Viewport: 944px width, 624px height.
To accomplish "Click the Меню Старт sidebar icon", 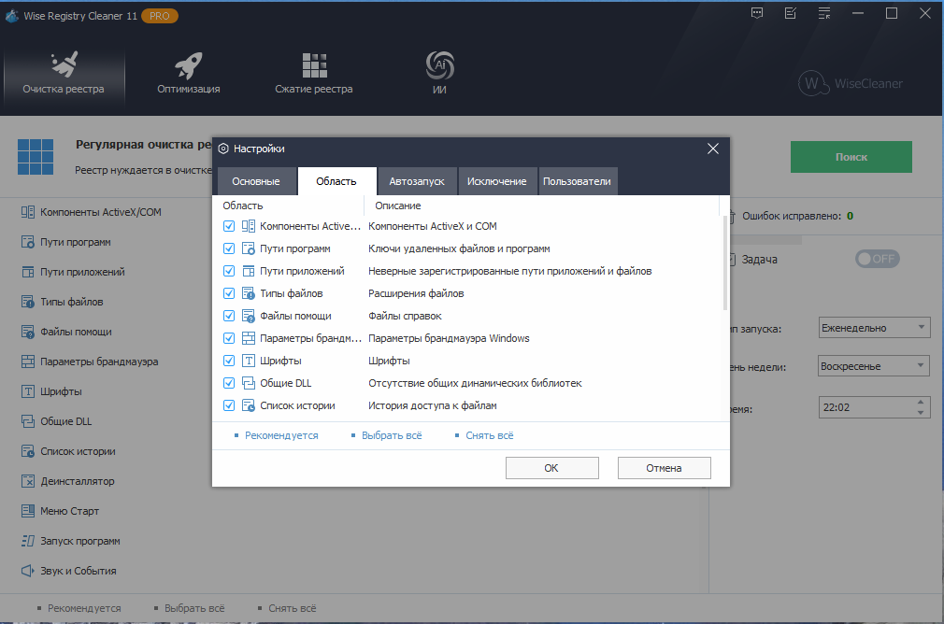I will [28, 511].
